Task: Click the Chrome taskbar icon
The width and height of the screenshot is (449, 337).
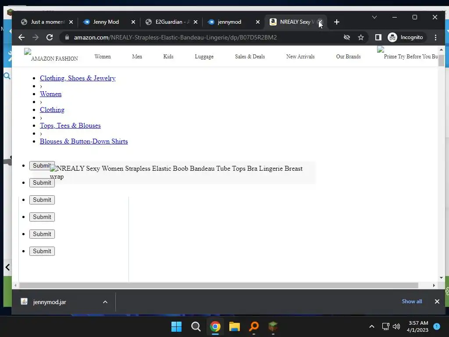Action: coord(215,326)
